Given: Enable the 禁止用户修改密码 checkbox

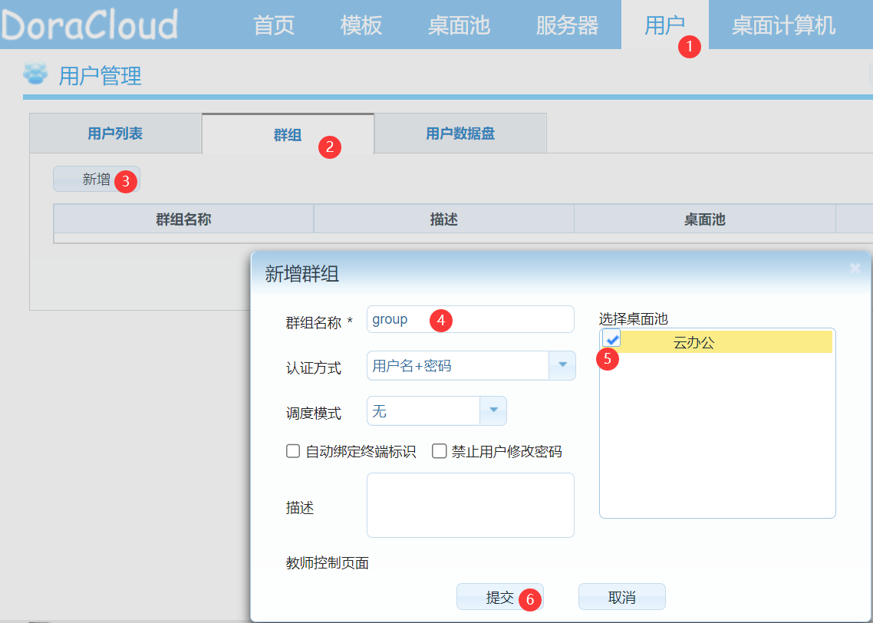Looking at the screenshot, I should click(x=439, y=450).
